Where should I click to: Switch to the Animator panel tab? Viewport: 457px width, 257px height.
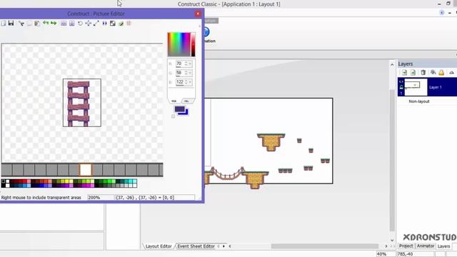[x=426, y=246]
